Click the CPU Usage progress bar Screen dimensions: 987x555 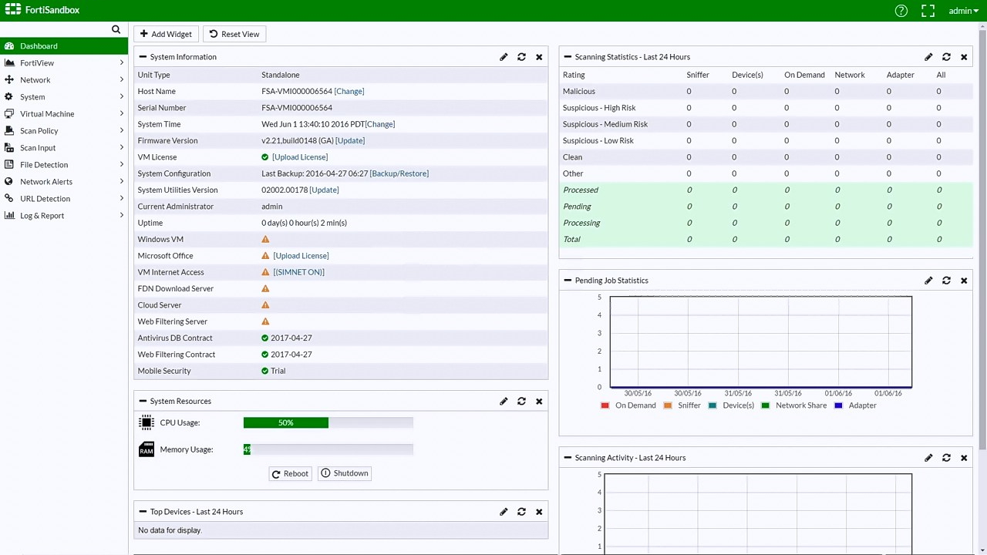[328, 423]
